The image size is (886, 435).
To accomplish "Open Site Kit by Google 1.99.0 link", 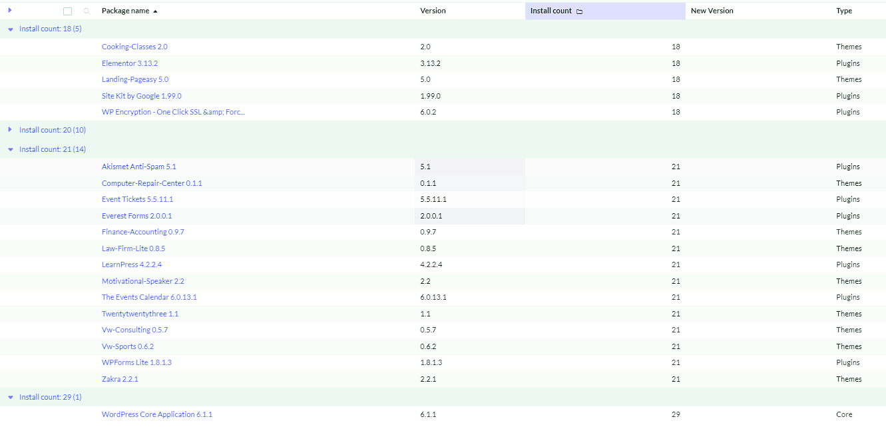I will point(141,96).
